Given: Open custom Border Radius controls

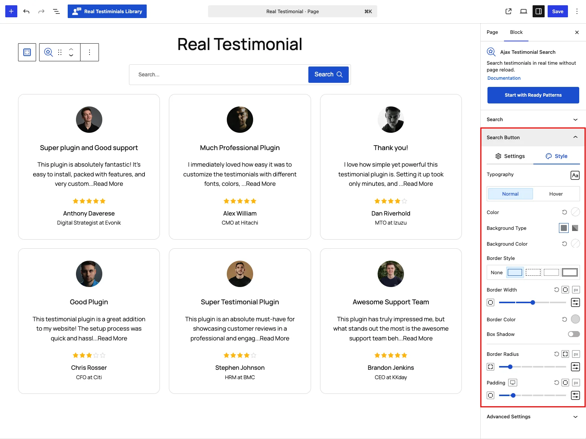Looking at the screenshot, I should 575,367.
